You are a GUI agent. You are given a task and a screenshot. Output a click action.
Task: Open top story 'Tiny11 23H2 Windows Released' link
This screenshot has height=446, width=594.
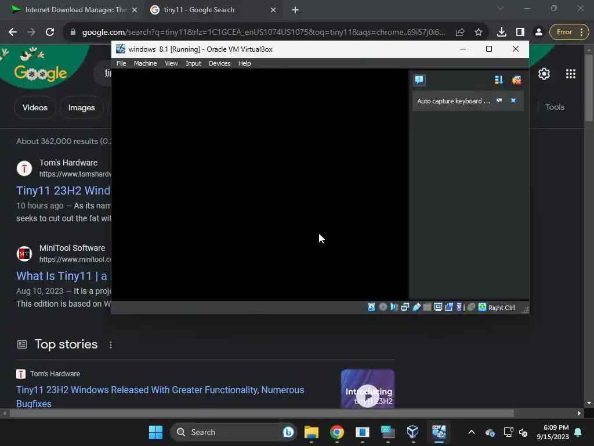coord(160,397)
